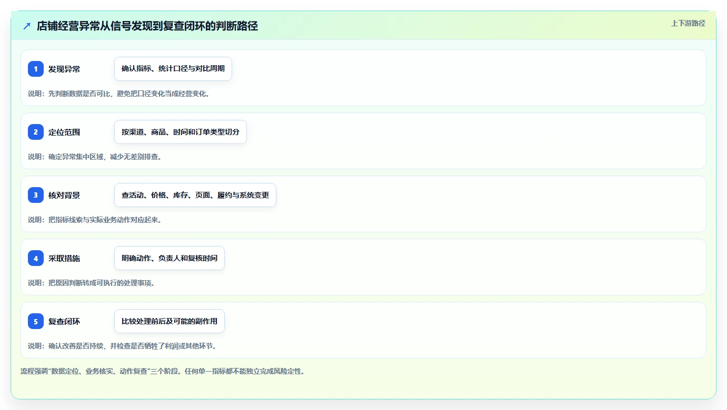This screenshot has height=410, width=727.
Task: Click step number badge 2
Action: pos(36,132)
